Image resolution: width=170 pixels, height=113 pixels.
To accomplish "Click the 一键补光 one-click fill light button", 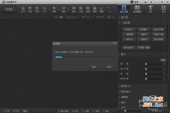I will [x=129, y=39].
